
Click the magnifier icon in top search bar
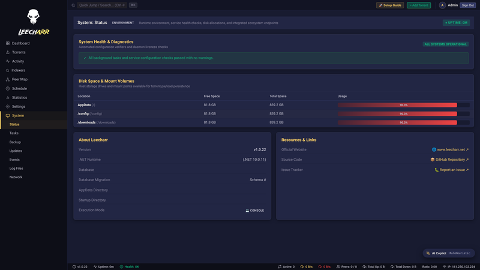point(73,5)
